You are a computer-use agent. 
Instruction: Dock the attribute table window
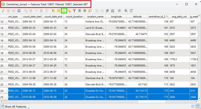click(131, 11)
